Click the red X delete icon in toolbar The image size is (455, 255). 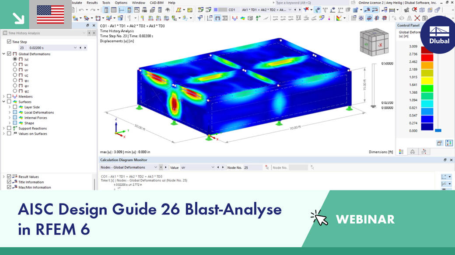click(x=417, y=18)
